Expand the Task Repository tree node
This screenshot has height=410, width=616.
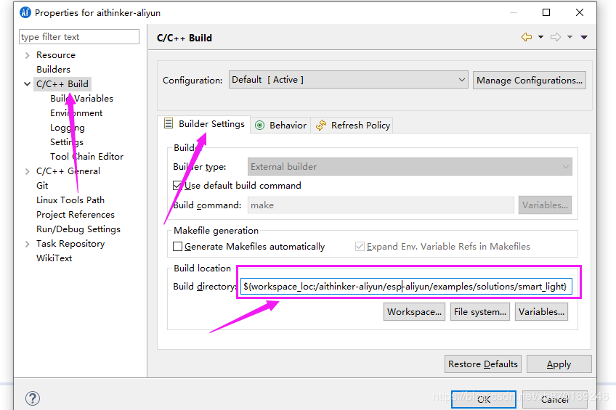click(27, 244)
